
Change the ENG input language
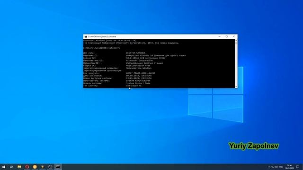[x=281, y=167]
